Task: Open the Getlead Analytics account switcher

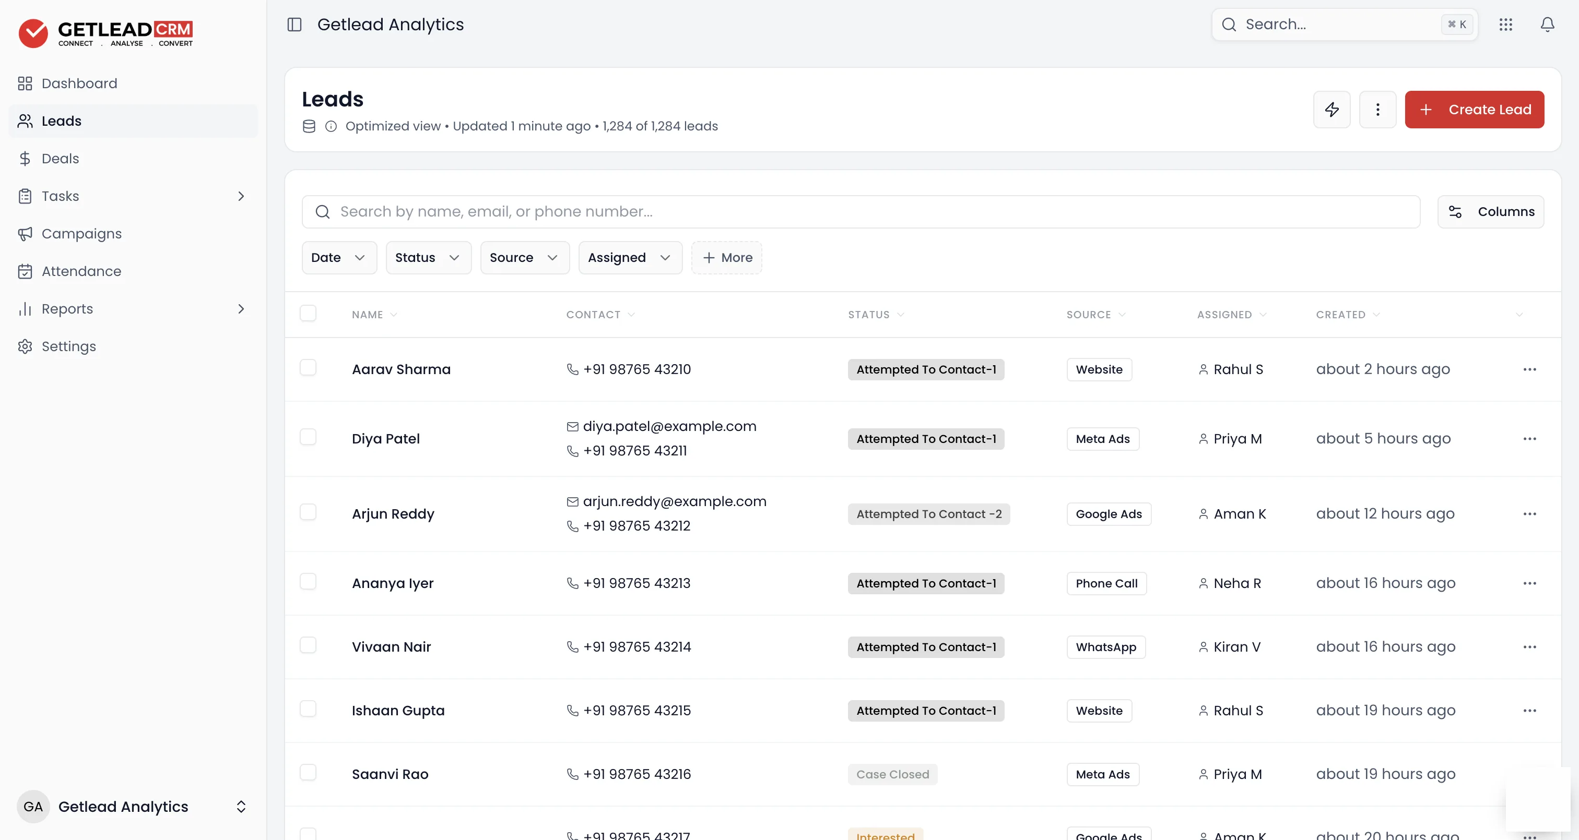Action: point(134,806)
